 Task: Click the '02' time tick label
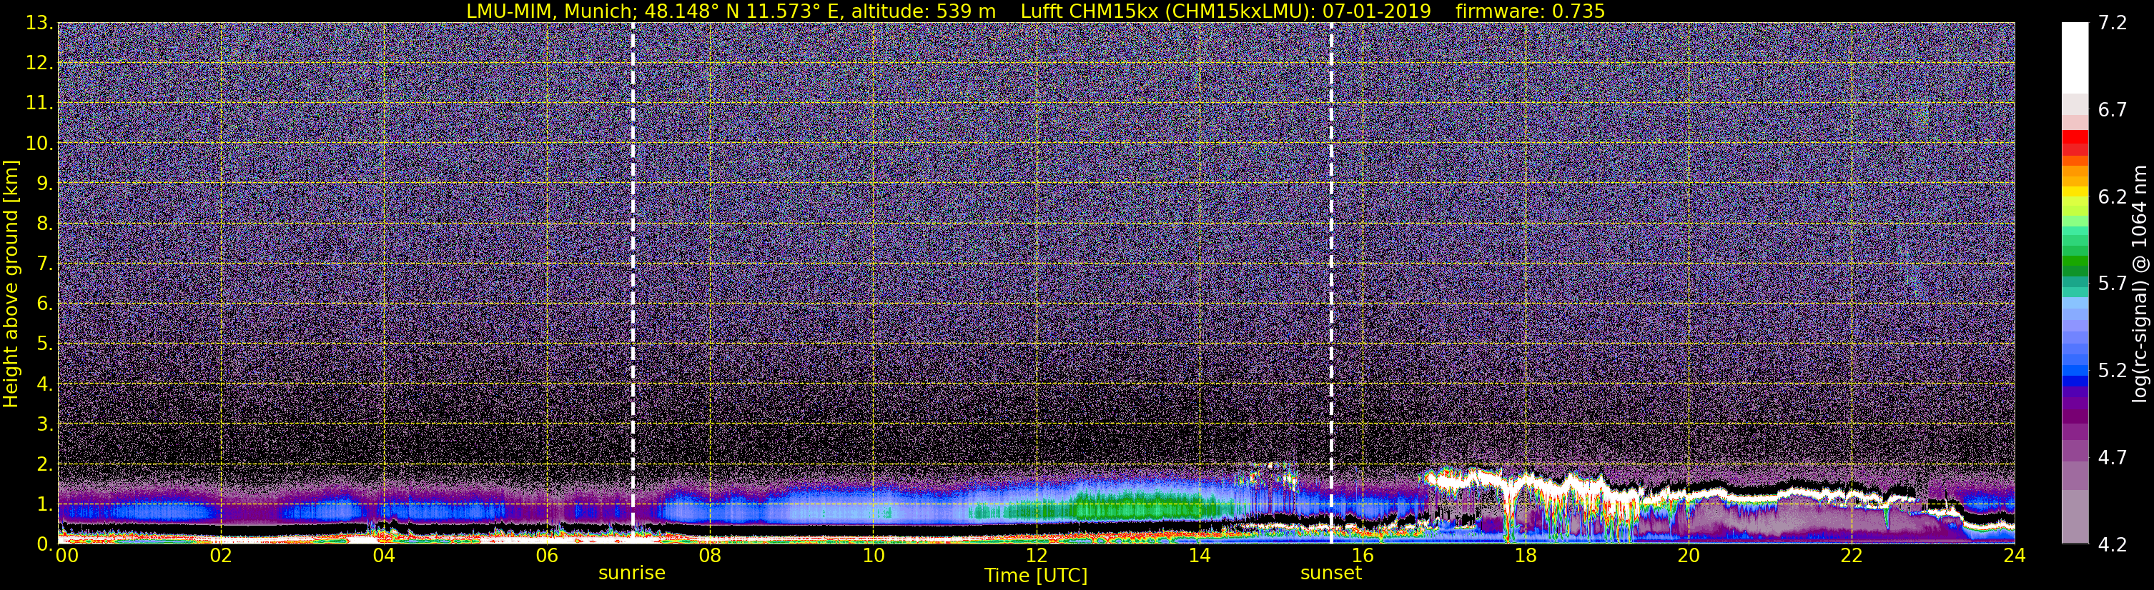(221, 556)
